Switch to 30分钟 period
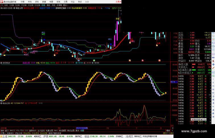The height and width of the screenshot is (138, 215). coord(30,5)
